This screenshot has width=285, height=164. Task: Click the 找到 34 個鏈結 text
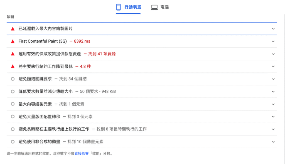click(73, 79)
